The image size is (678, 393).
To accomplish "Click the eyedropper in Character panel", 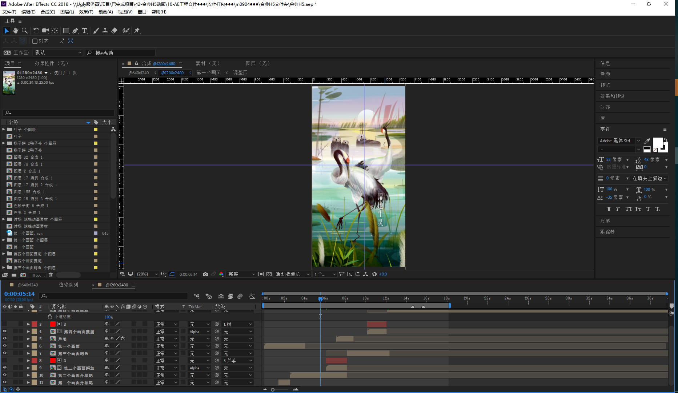I will [x=647, y=141].
